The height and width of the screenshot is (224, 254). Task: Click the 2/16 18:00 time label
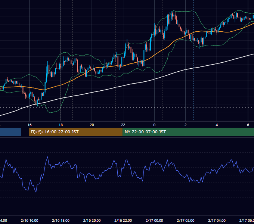[x=61, y=220]
